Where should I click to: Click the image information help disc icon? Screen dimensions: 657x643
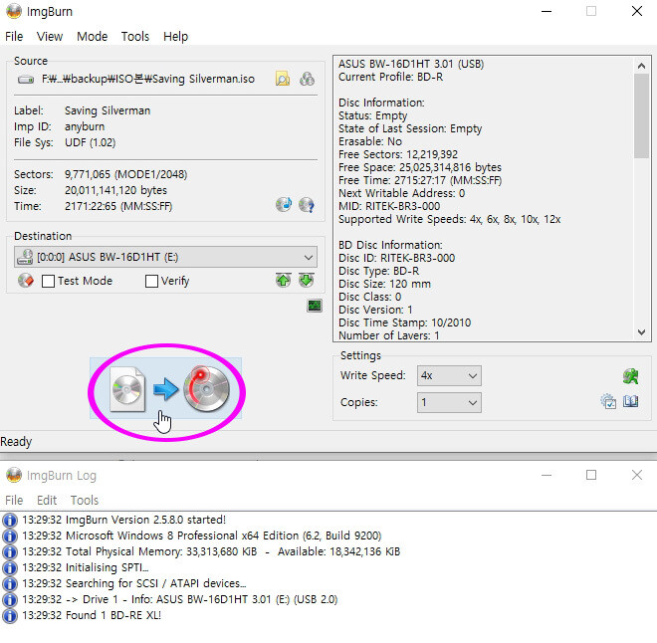(x=307, y=205)
